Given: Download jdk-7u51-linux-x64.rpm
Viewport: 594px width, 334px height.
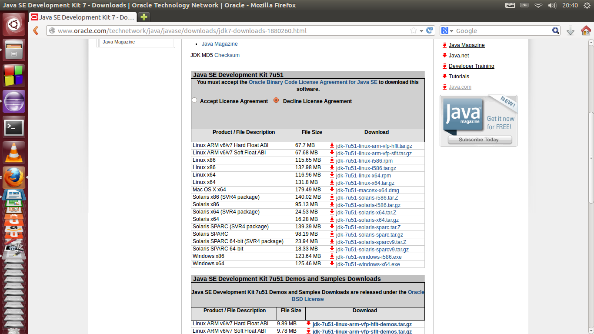Looking at the screenshot, I should [364, 176].
